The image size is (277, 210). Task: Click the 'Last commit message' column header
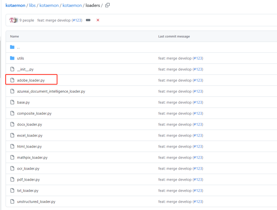174,36
